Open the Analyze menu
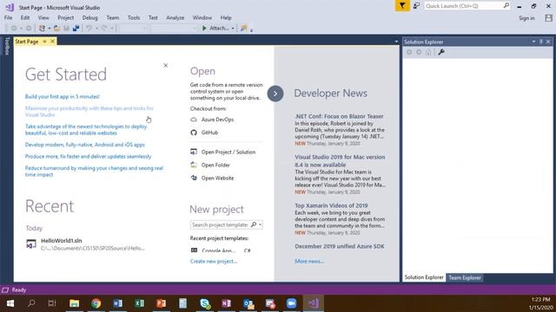 [x=175, y=17]
